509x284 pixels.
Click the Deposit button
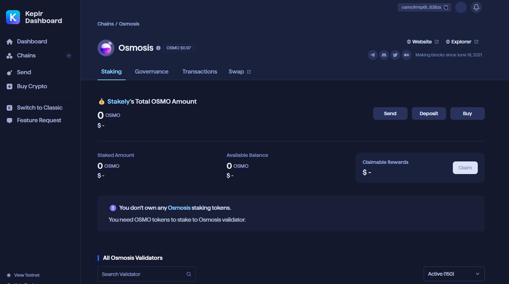(429, 113)
